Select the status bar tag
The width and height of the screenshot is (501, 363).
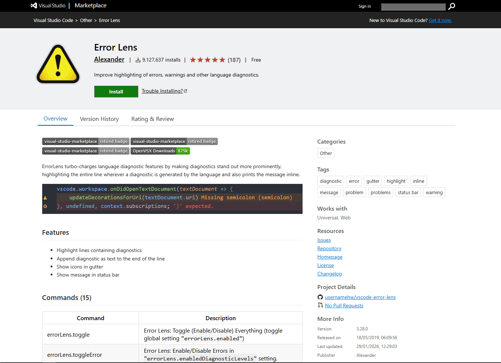click(408, 192)
